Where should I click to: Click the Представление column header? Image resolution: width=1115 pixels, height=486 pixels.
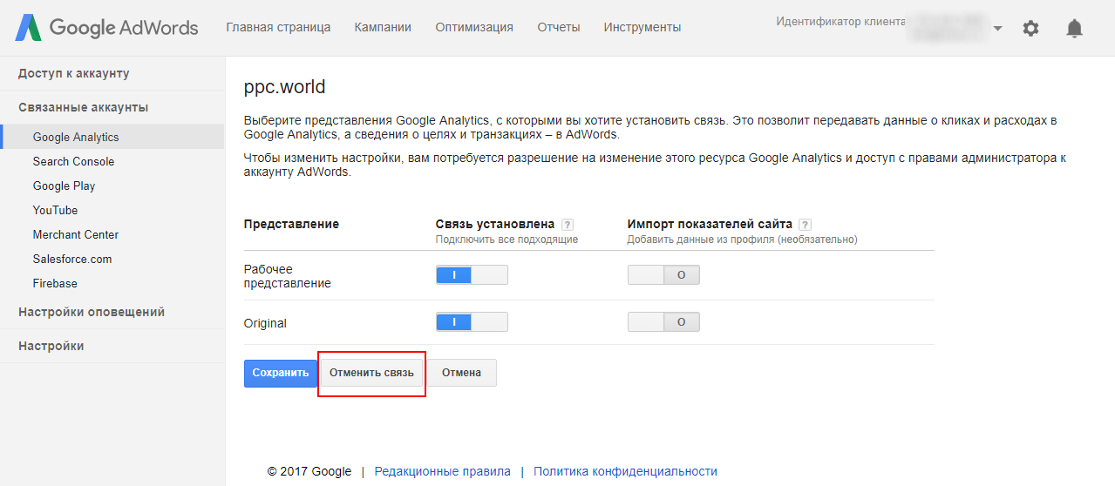coord(292,224)
